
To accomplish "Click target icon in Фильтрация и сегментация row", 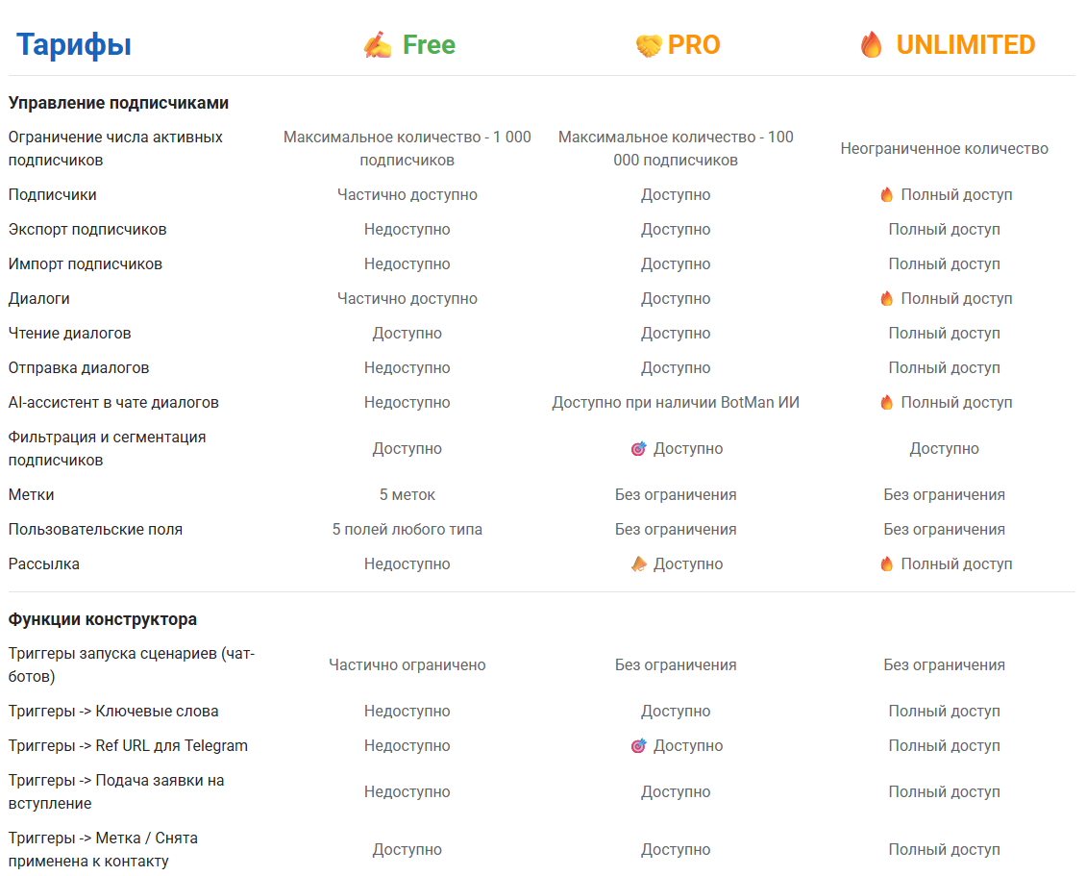I will click(639, 449).
